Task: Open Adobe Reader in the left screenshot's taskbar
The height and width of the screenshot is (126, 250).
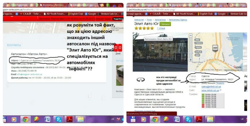Action: [x=70, y=119]
